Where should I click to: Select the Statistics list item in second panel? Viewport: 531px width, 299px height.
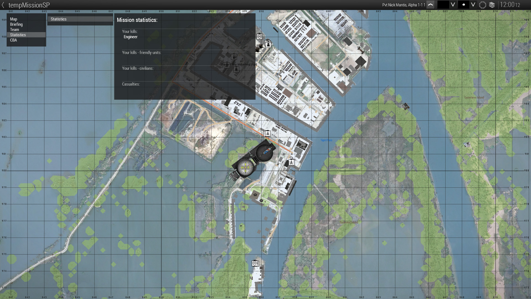[80, 19]
